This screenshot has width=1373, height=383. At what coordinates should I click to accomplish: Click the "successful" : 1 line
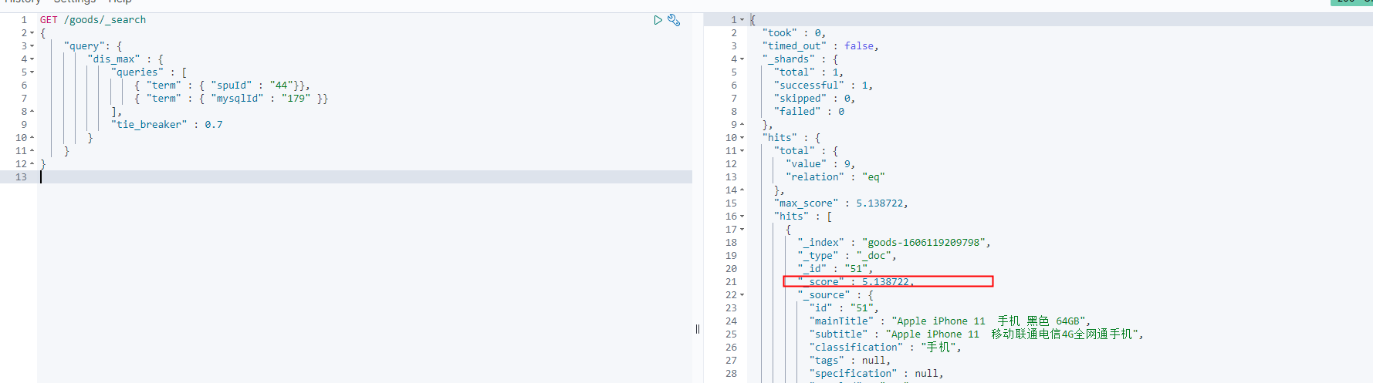pyautogui.click(x=823, y=86)
